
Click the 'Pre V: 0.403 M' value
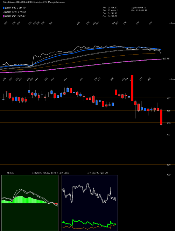pos(139,10)
